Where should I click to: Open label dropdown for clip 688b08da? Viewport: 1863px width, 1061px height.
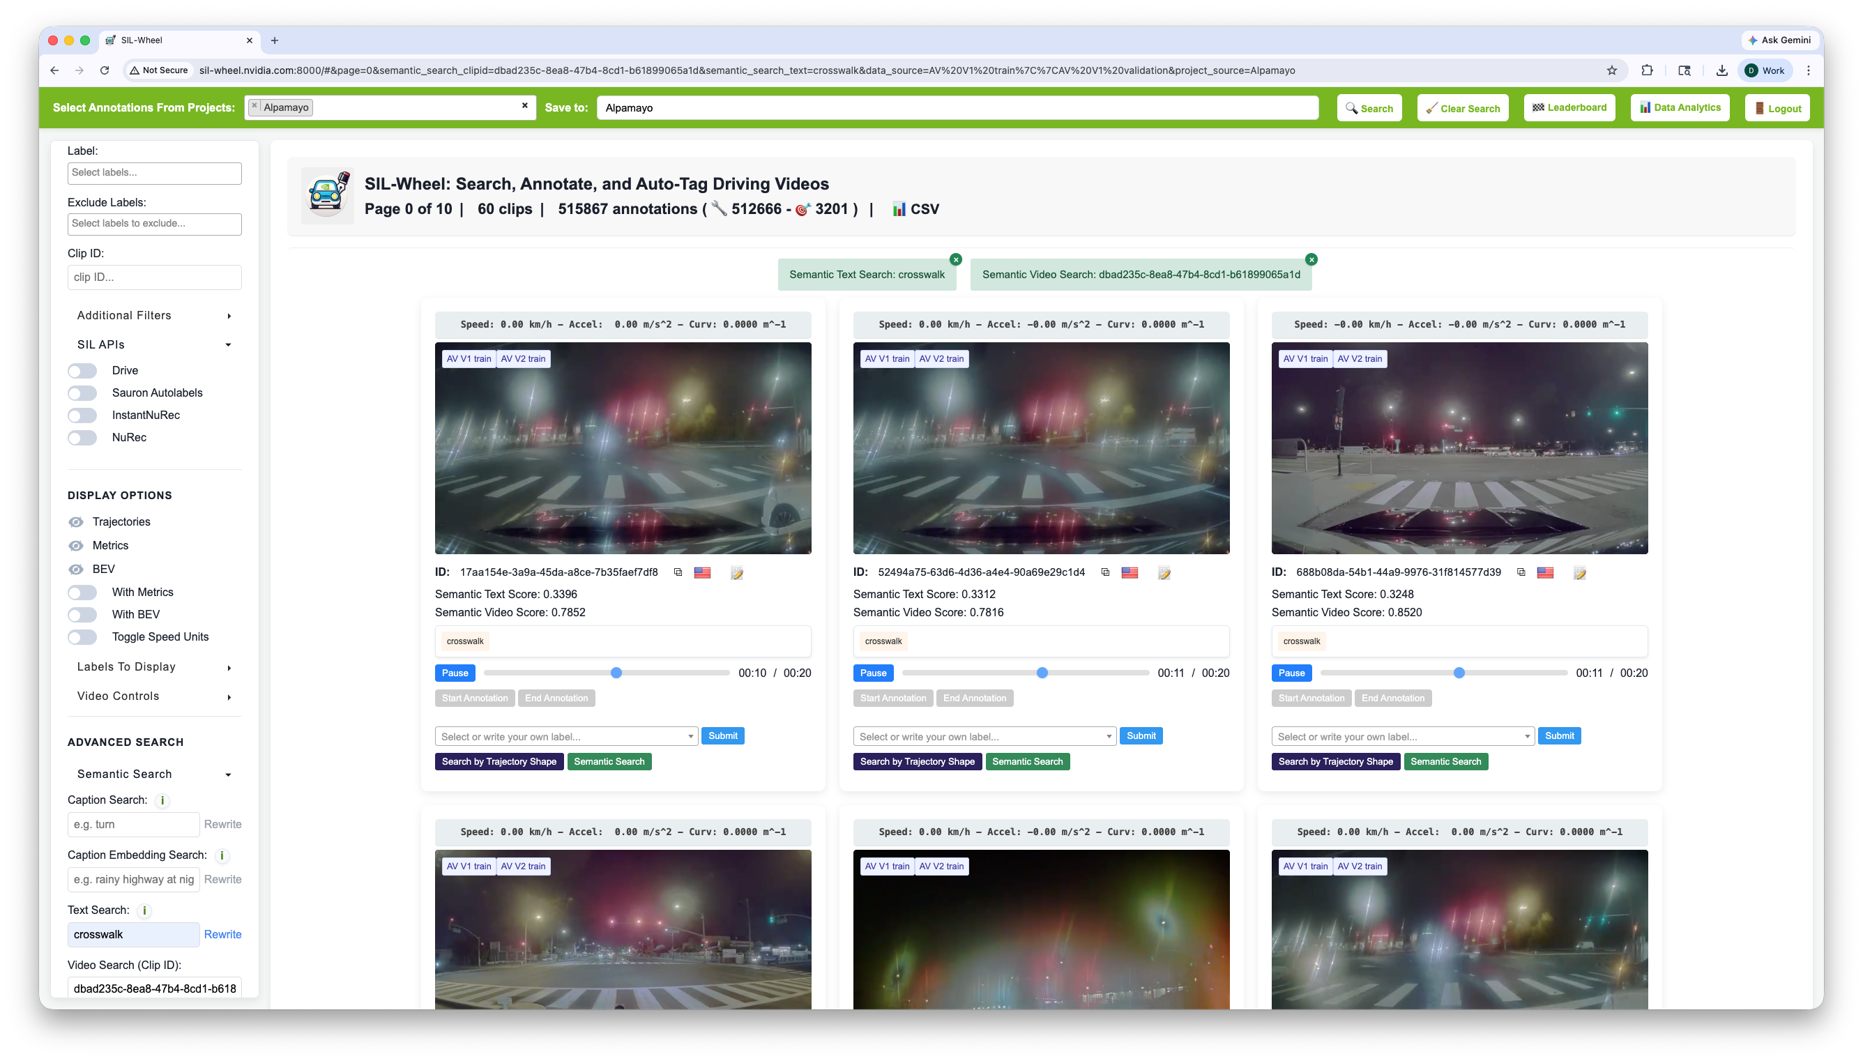click(x=1403, y=737)
